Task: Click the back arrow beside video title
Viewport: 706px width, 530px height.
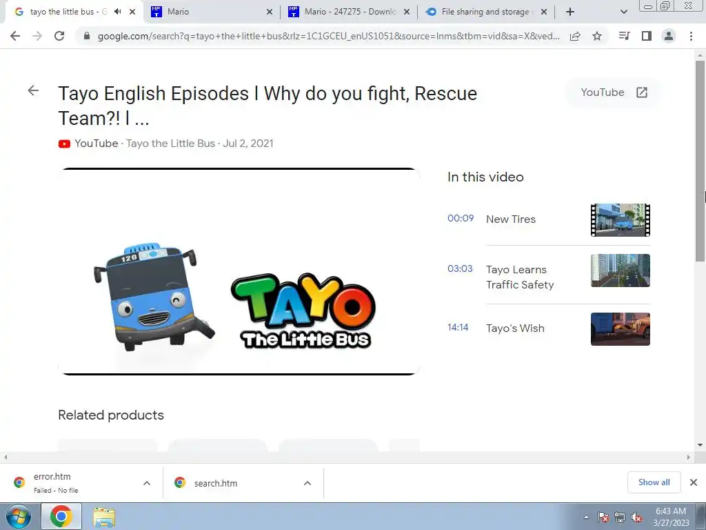Action: pos(33,90)
